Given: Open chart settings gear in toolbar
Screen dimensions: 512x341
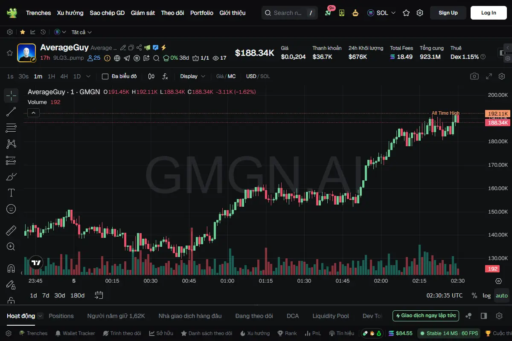Looking at the screenshot, I should pyautogui.click(x=501, y=76).
